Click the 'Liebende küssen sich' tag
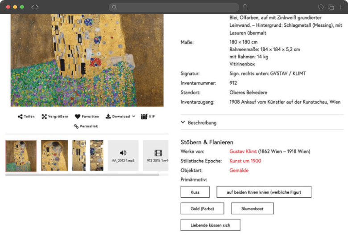Screen dimensions: 348x236 211,225
